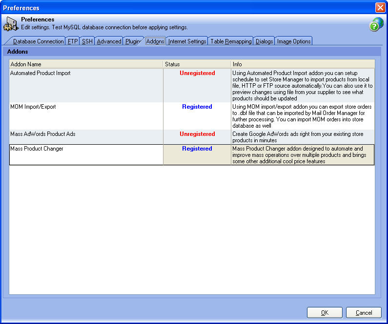Switch to the Database Connection tab
388x324 pixels.
coord(38,41)
